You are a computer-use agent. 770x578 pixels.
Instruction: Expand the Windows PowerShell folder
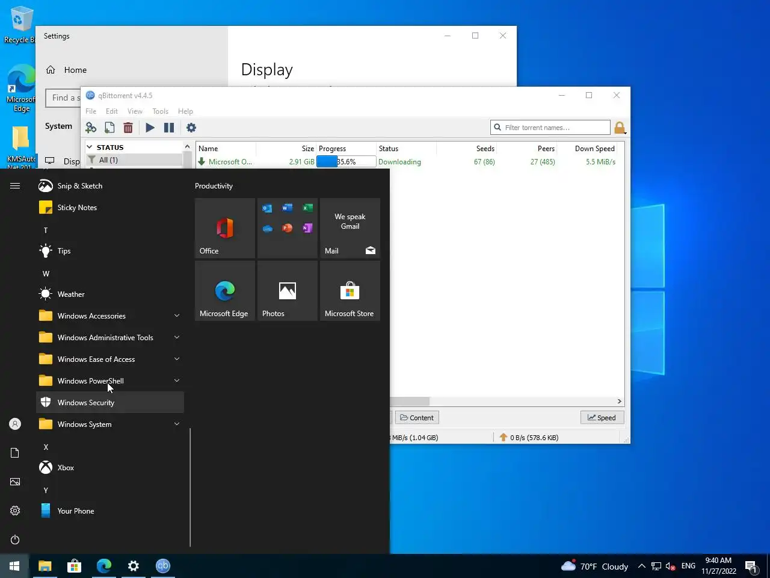110,381
